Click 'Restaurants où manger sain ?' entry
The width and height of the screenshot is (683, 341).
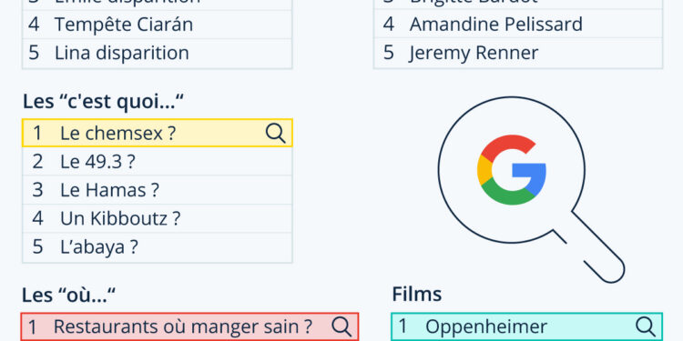(189, 326)
